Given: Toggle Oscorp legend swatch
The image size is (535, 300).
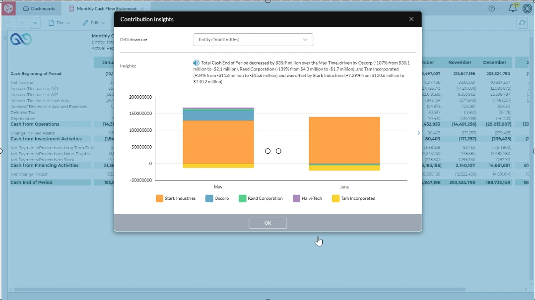Looking at the screenshot, I should coord(209,198).
